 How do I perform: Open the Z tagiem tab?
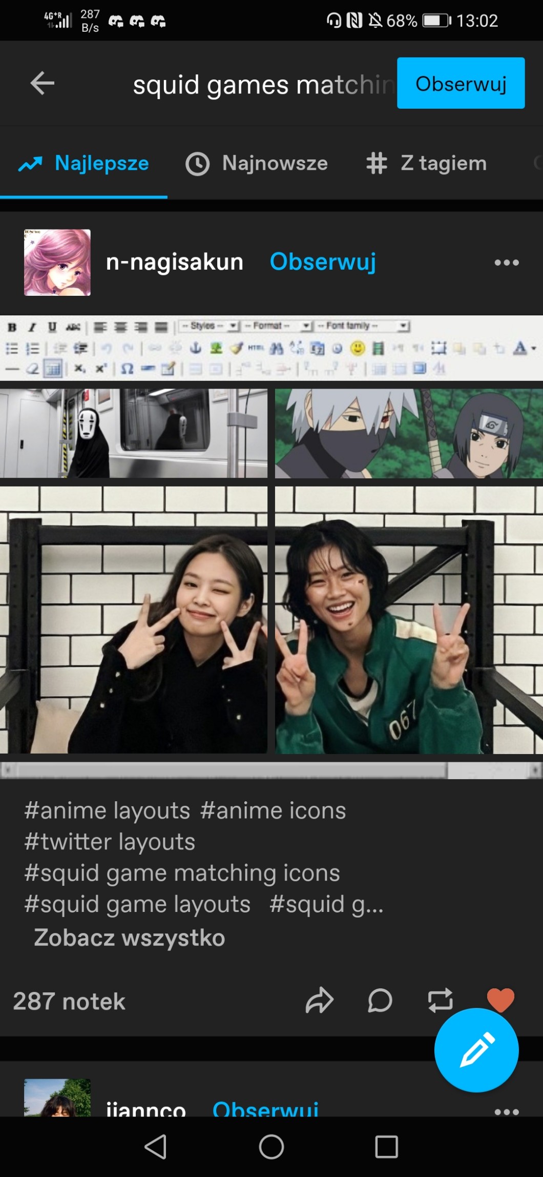tap(426, 164)
